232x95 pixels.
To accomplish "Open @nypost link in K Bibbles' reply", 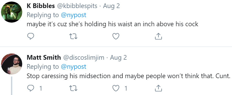I will tap(73, 15).
